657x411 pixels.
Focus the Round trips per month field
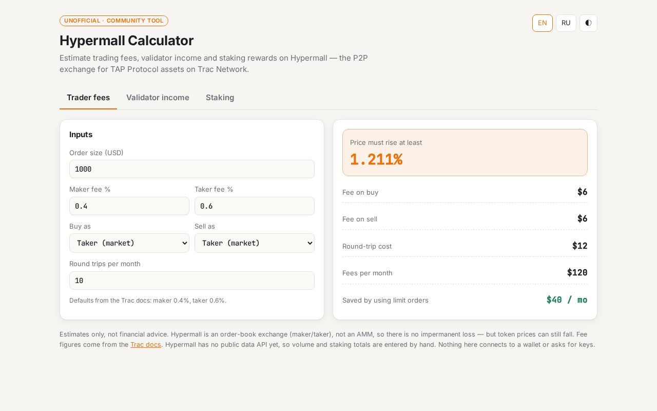click(x=192, y=281)
